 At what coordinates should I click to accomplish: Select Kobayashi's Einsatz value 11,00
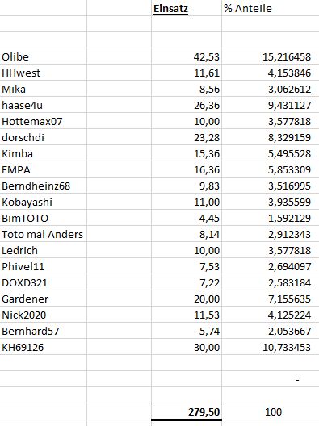(x=187, y=202)
